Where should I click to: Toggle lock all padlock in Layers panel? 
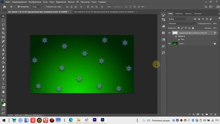click(193, 28)
